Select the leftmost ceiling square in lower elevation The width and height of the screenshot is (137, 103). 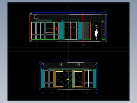click(x=42, y=64)
